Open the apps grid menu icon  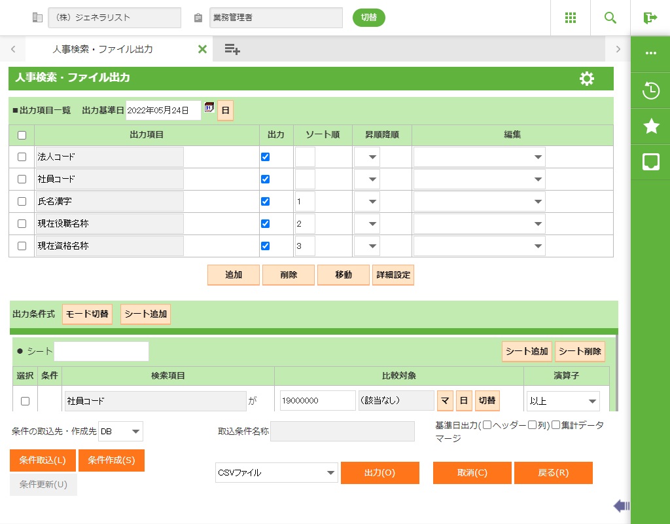click(x=570, y=18)
